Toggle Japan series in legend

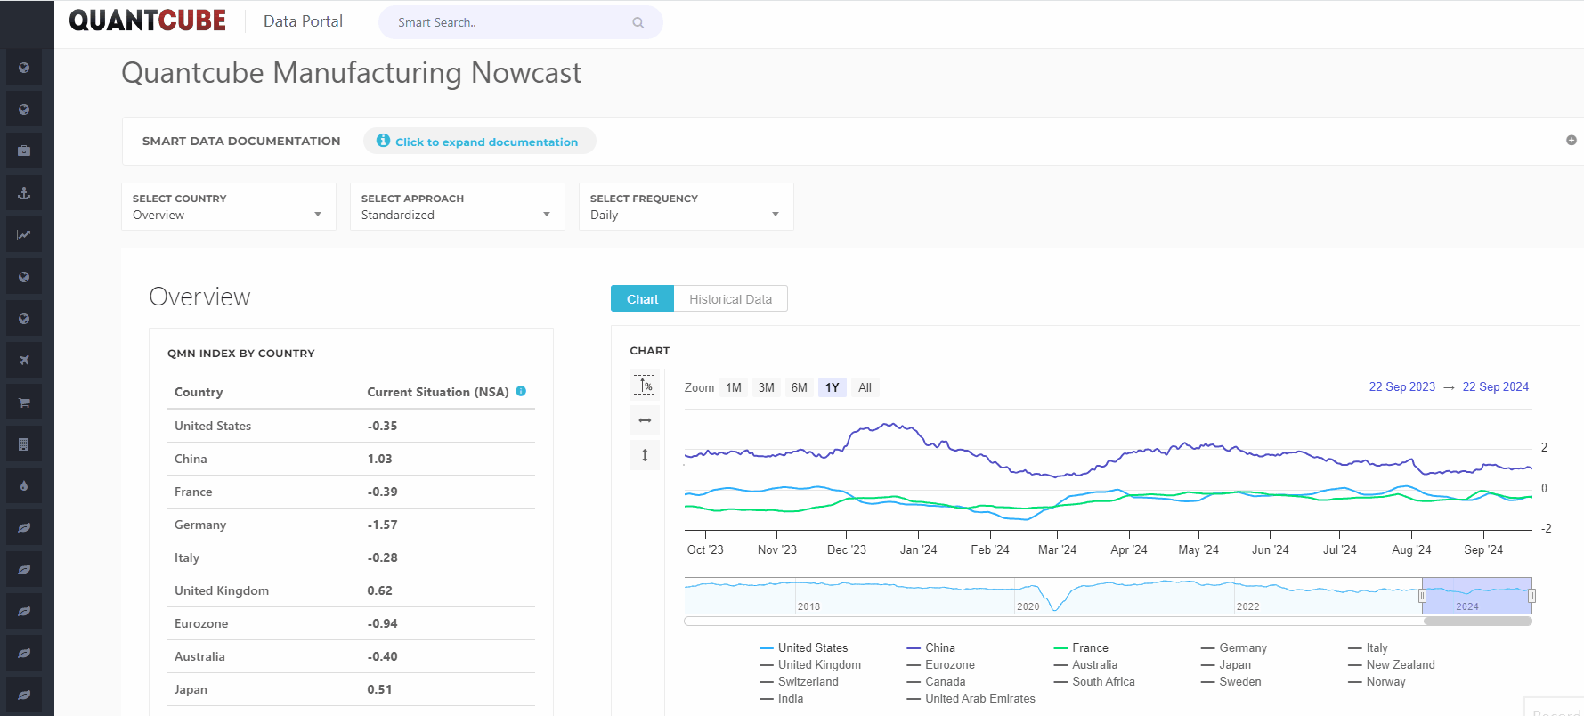pos(1226,665)
